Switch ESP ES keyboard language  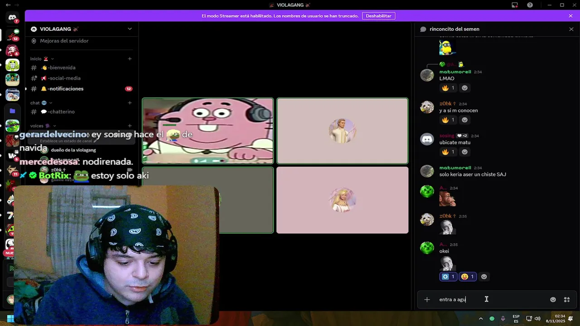coord(516,319)
